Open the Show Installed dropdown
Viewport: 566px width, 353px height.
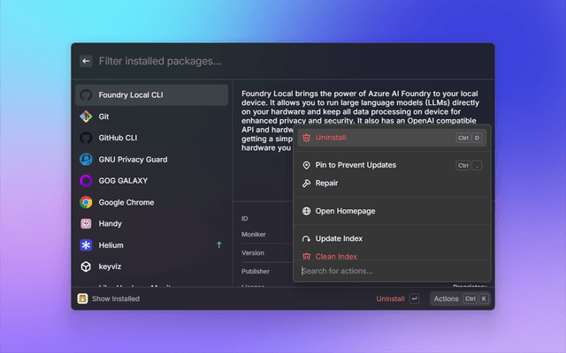(108, 298)
